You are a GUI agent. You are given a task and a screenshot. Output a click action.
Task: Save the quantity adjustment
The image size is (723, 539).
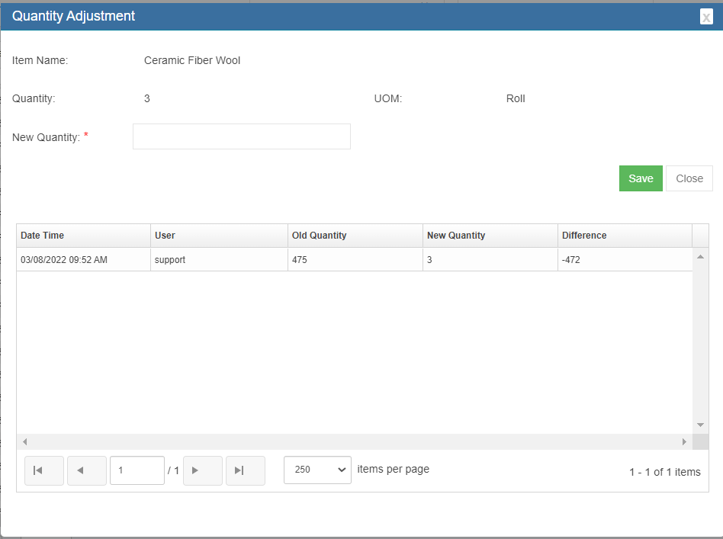click(x=641, y=178)
